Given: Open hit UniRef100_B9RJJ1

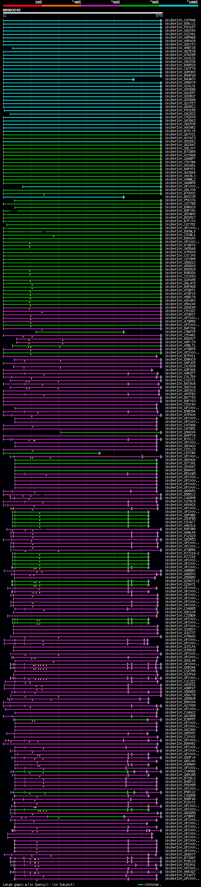Looking at the screenshot, I should pyautogui.click(x=180, y=24).
